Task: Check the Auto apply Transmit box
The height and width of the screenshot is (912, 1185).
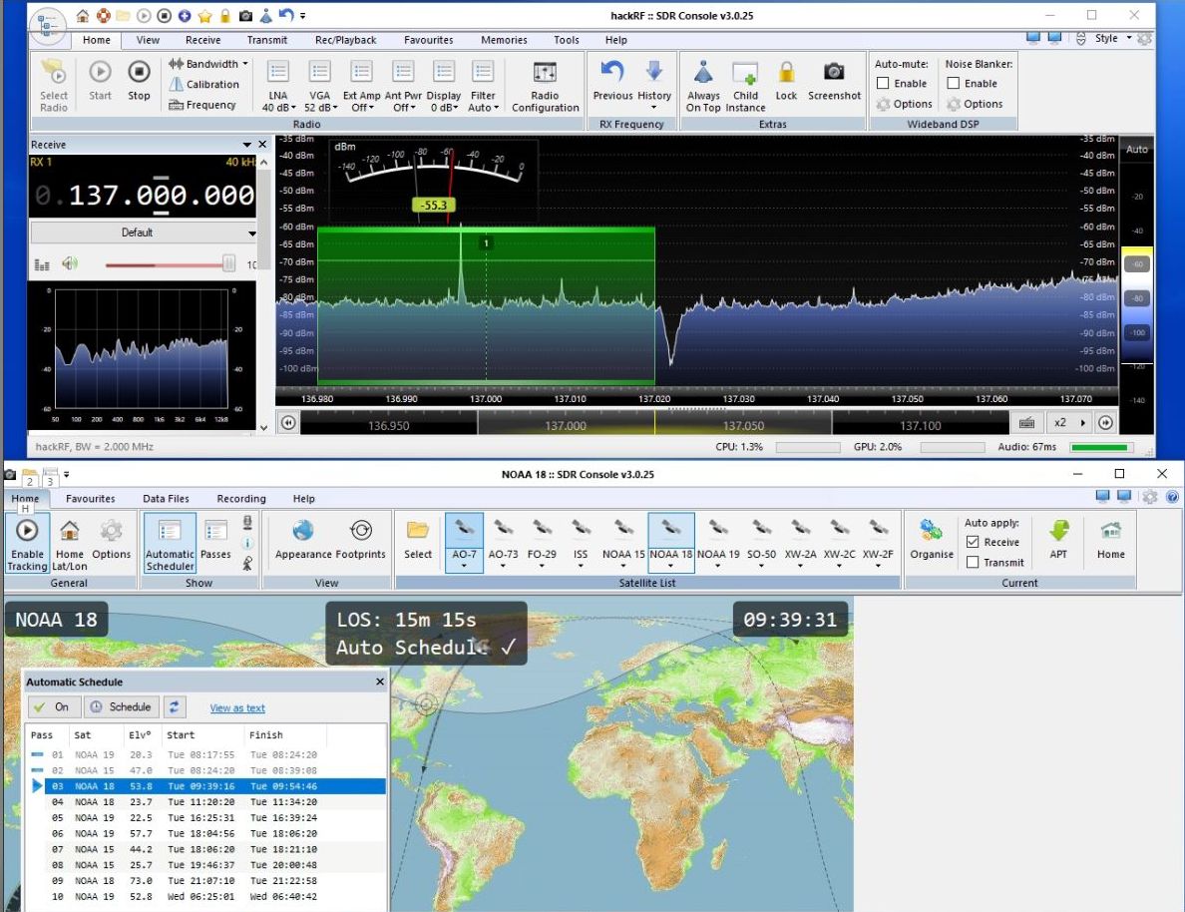Action: (x=973, y=563)
